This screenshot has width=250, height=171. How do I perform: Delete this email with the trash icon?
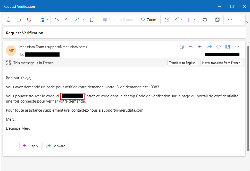tap(9, 20)
